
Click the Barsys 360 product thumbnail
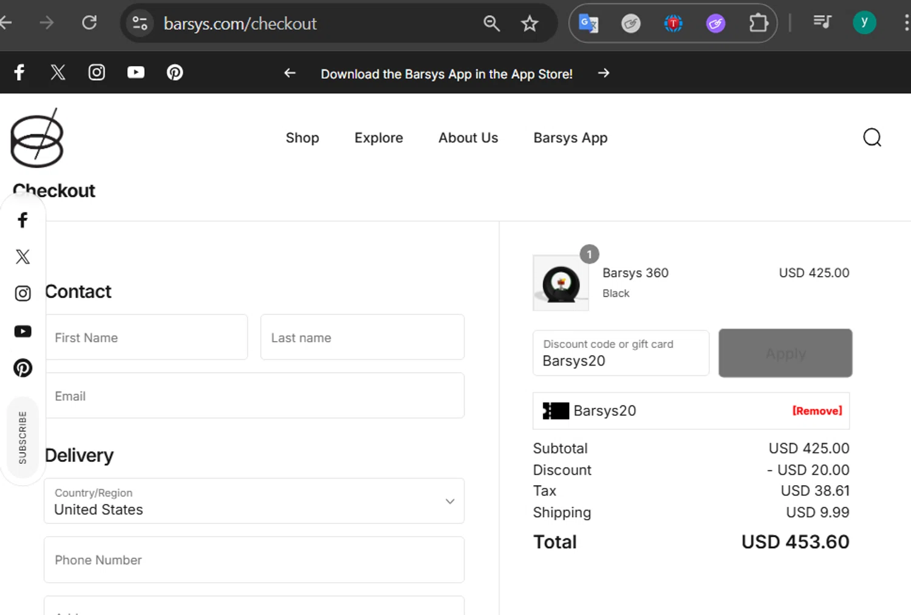tap(561, 283)
